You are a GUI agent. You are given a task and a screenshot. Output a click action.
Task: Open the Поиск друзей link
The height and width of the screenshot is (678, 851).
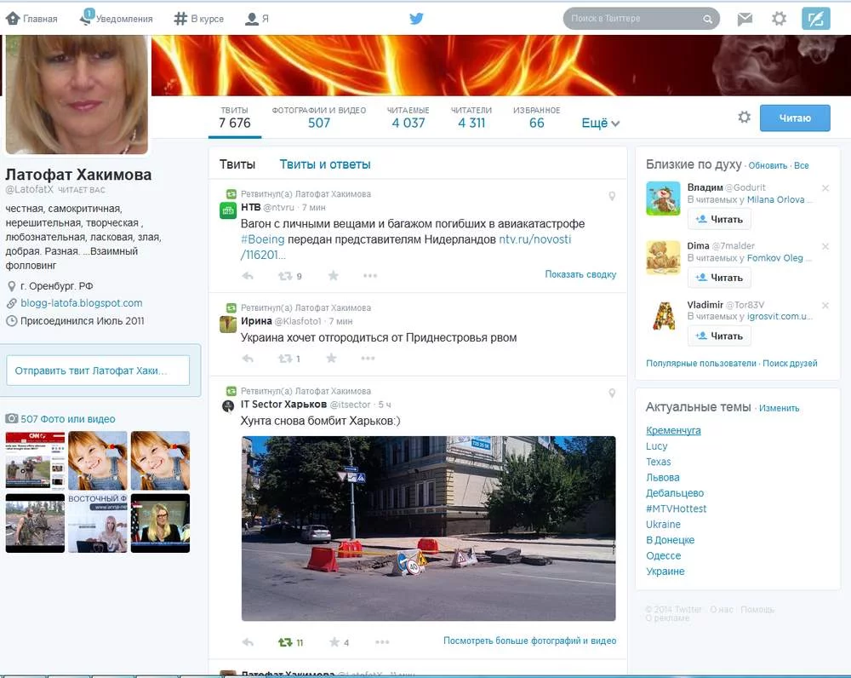tap(790, 363)
